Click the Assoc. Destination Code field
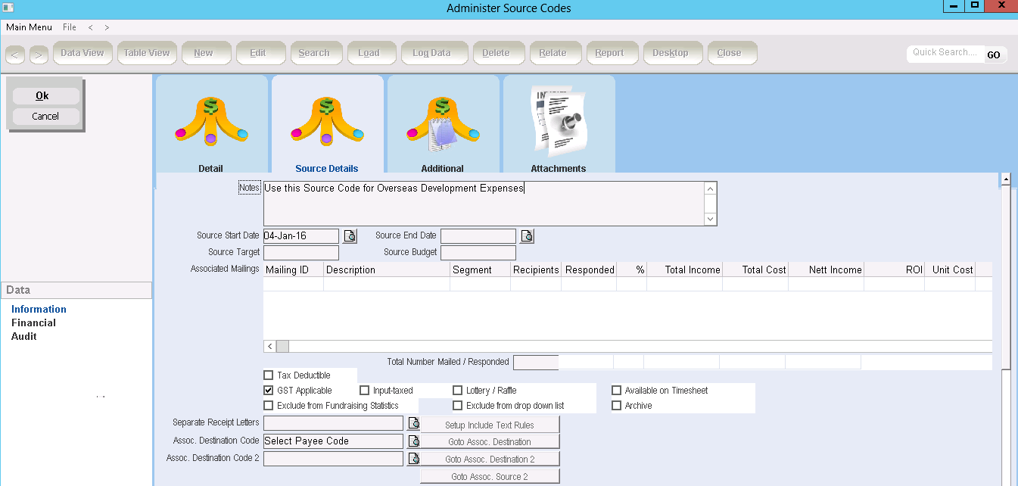The width and height of the screenshot is (1018, 486). click(x=334, y=441)
